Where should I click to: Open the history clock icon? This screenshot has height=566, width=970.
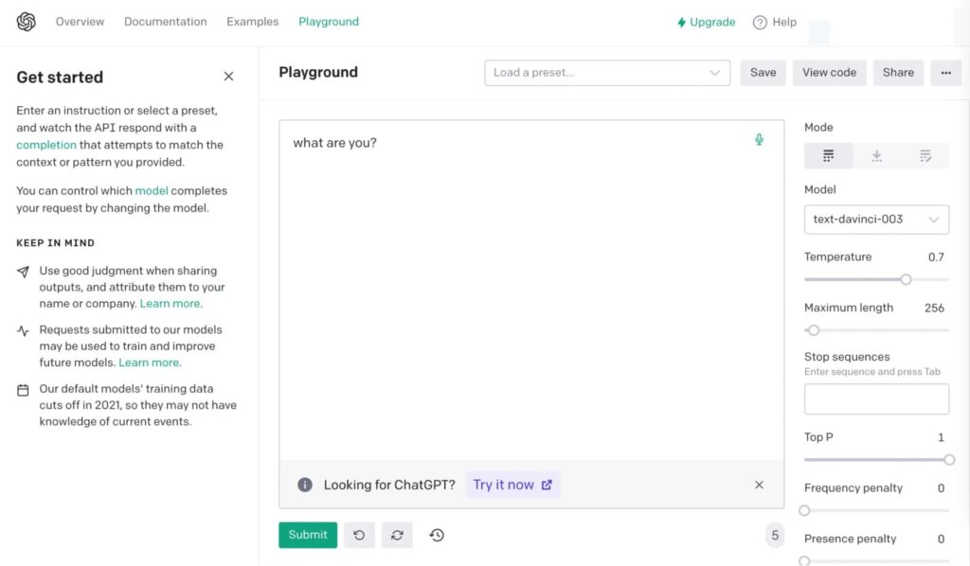point(437,535)
